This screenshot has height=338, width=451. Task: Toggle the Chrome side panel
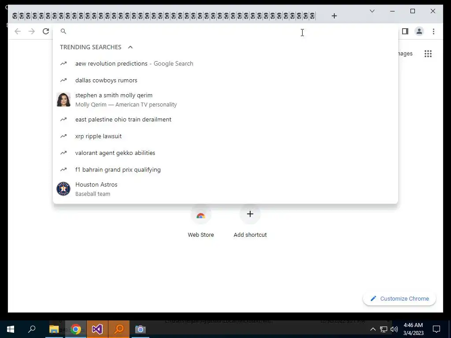click(x=405, y=31)
